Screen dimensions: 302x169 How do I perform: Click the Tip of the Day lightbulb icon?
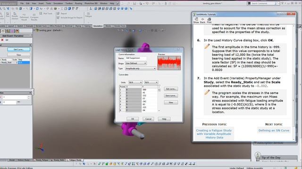[258, 156]
